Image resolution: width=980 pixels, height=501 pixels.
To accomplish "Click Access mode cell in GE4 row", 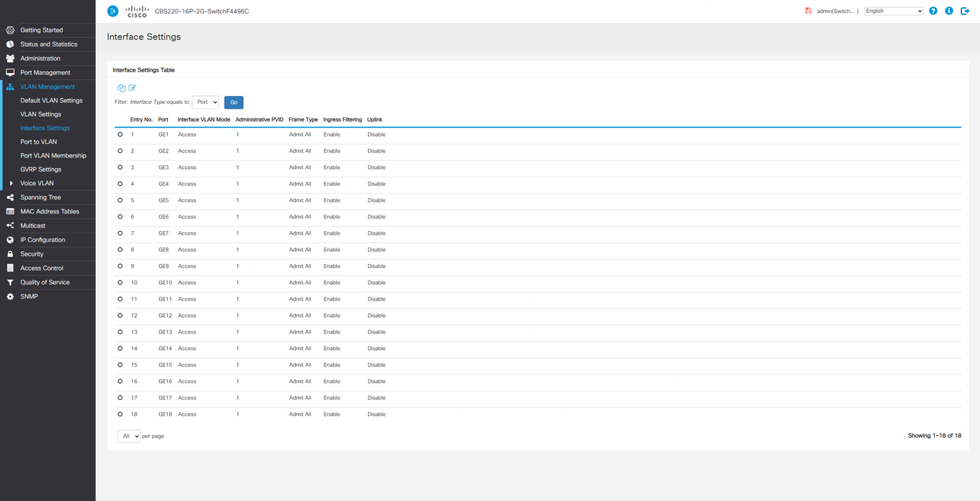I will pyautogui.click(x=187, y=184).
